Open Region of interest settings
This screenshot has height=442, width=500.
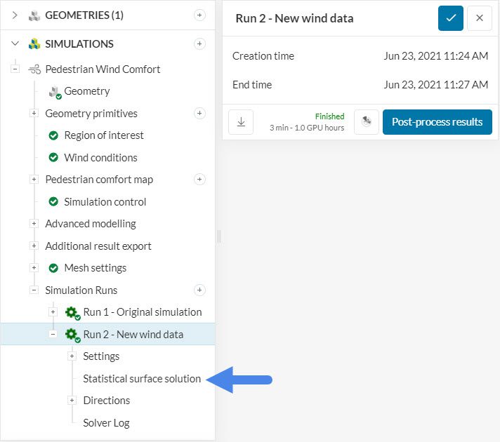point(103,135)
